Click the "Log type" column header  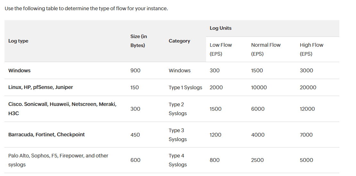(18, 41)
